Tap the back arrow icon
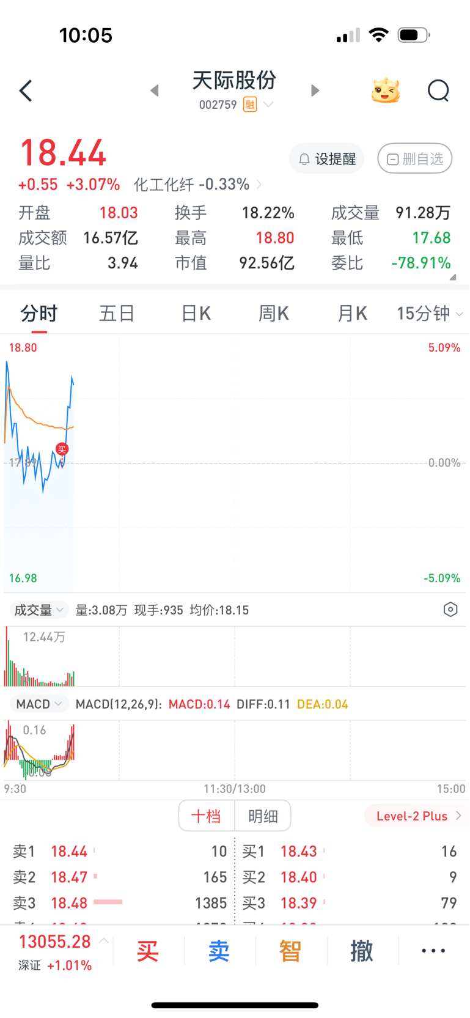Viewport: 470px width, 1018px height. pos(26,91)
